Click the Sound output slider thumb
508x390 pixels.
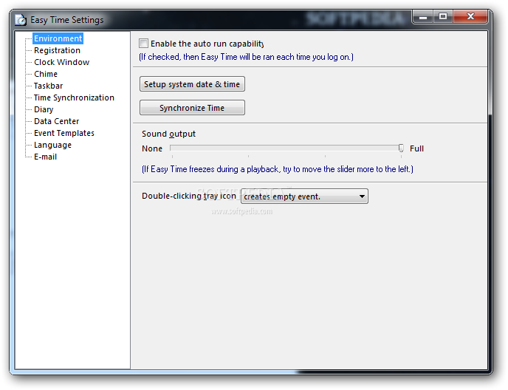401,148
